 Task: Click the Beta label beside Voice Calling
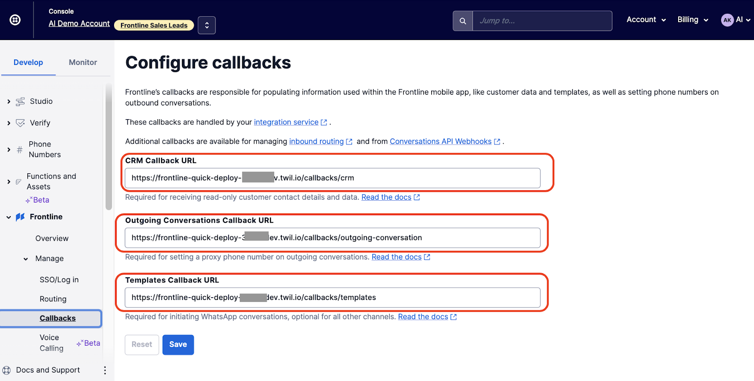click(x=88, y=343)
